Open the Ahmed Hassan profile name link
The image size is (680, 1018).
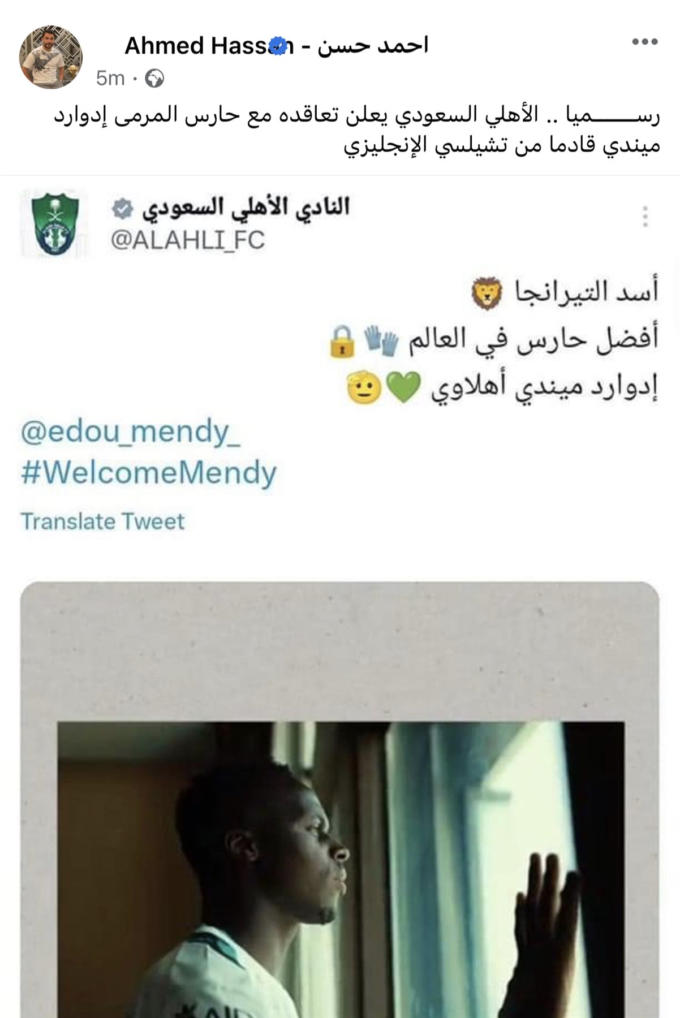pyautogui.click(x=276, y=45)
